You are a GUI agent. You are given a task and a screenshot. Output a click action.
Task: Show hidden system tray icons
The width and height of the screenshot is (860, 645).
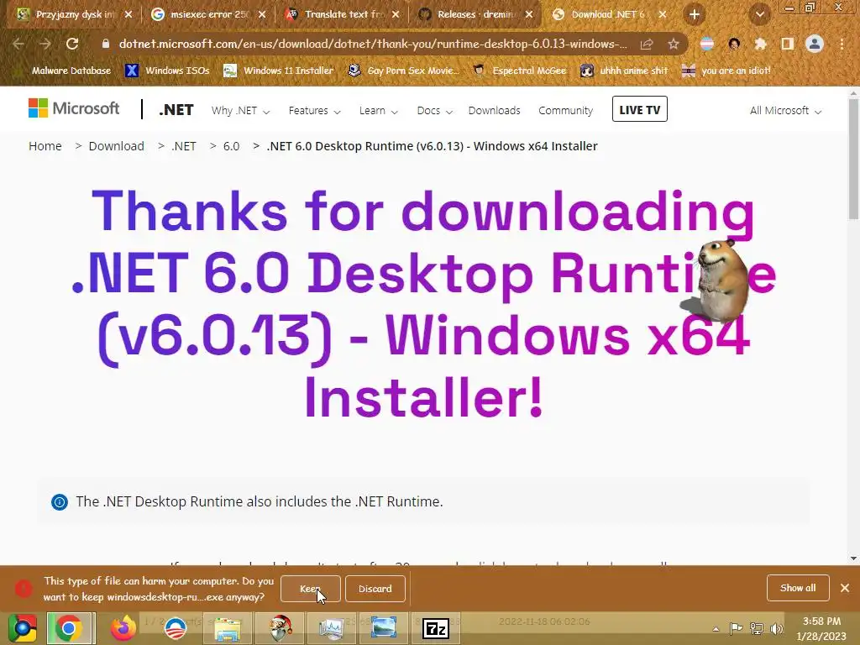coord(716,629)
